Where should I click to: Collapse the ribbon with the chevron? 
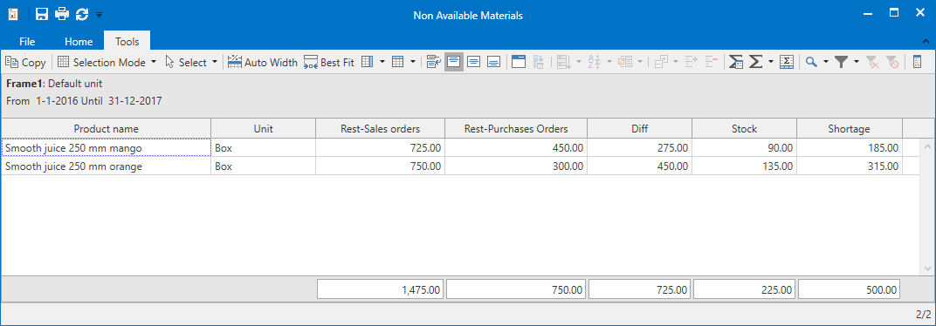(x=926, y=42)
